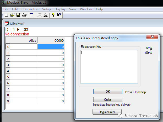
Task: Click row header 9
Action: click(8, 101)
